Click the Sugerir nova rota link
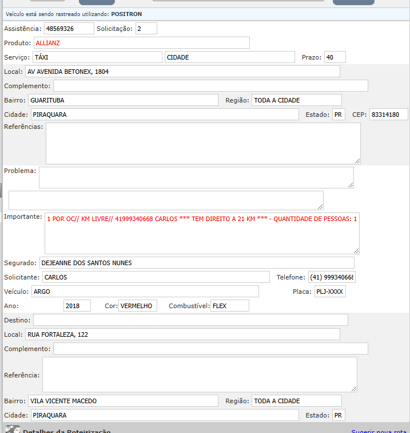410x433 pixels. (379, 431)
